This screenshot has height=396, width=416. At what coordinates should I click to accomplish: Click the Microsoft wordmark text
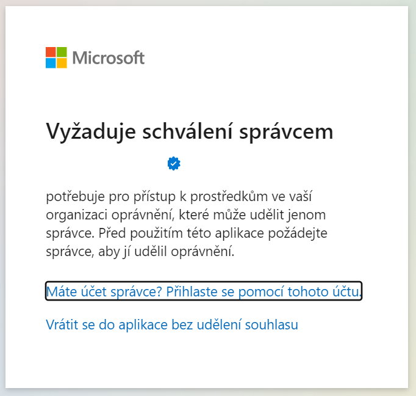[x=109, y=58]
